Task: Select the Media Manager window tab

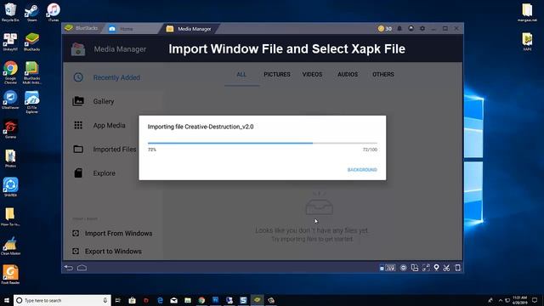Action: point(189,29)
